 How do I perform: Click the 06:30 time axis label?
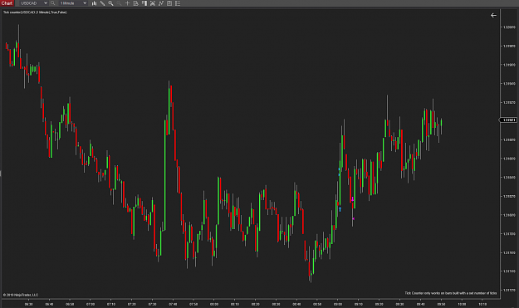pyautogui.click(x=29, y=304)
